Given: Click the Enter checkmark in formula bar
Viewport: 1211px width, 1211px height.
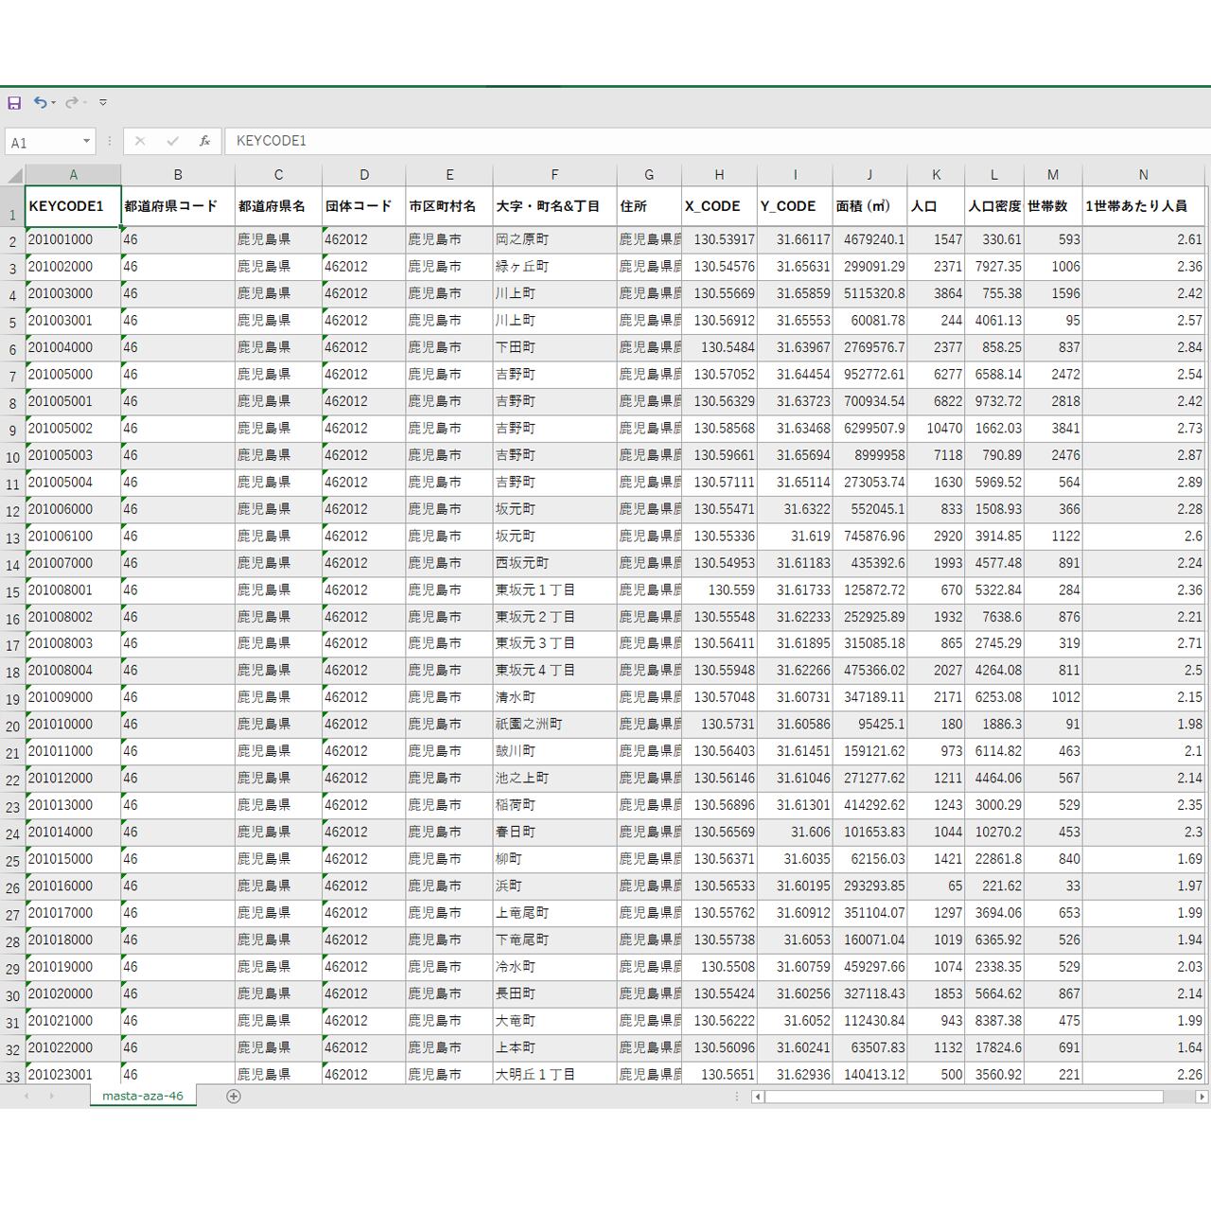Looking at the screenshot, I should (x=172, y=141).
